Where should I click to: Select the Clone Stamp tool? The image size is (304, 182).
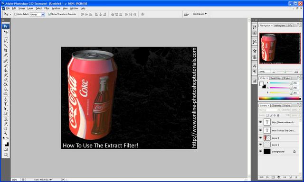pyautogui.click(x=6, y=70)
